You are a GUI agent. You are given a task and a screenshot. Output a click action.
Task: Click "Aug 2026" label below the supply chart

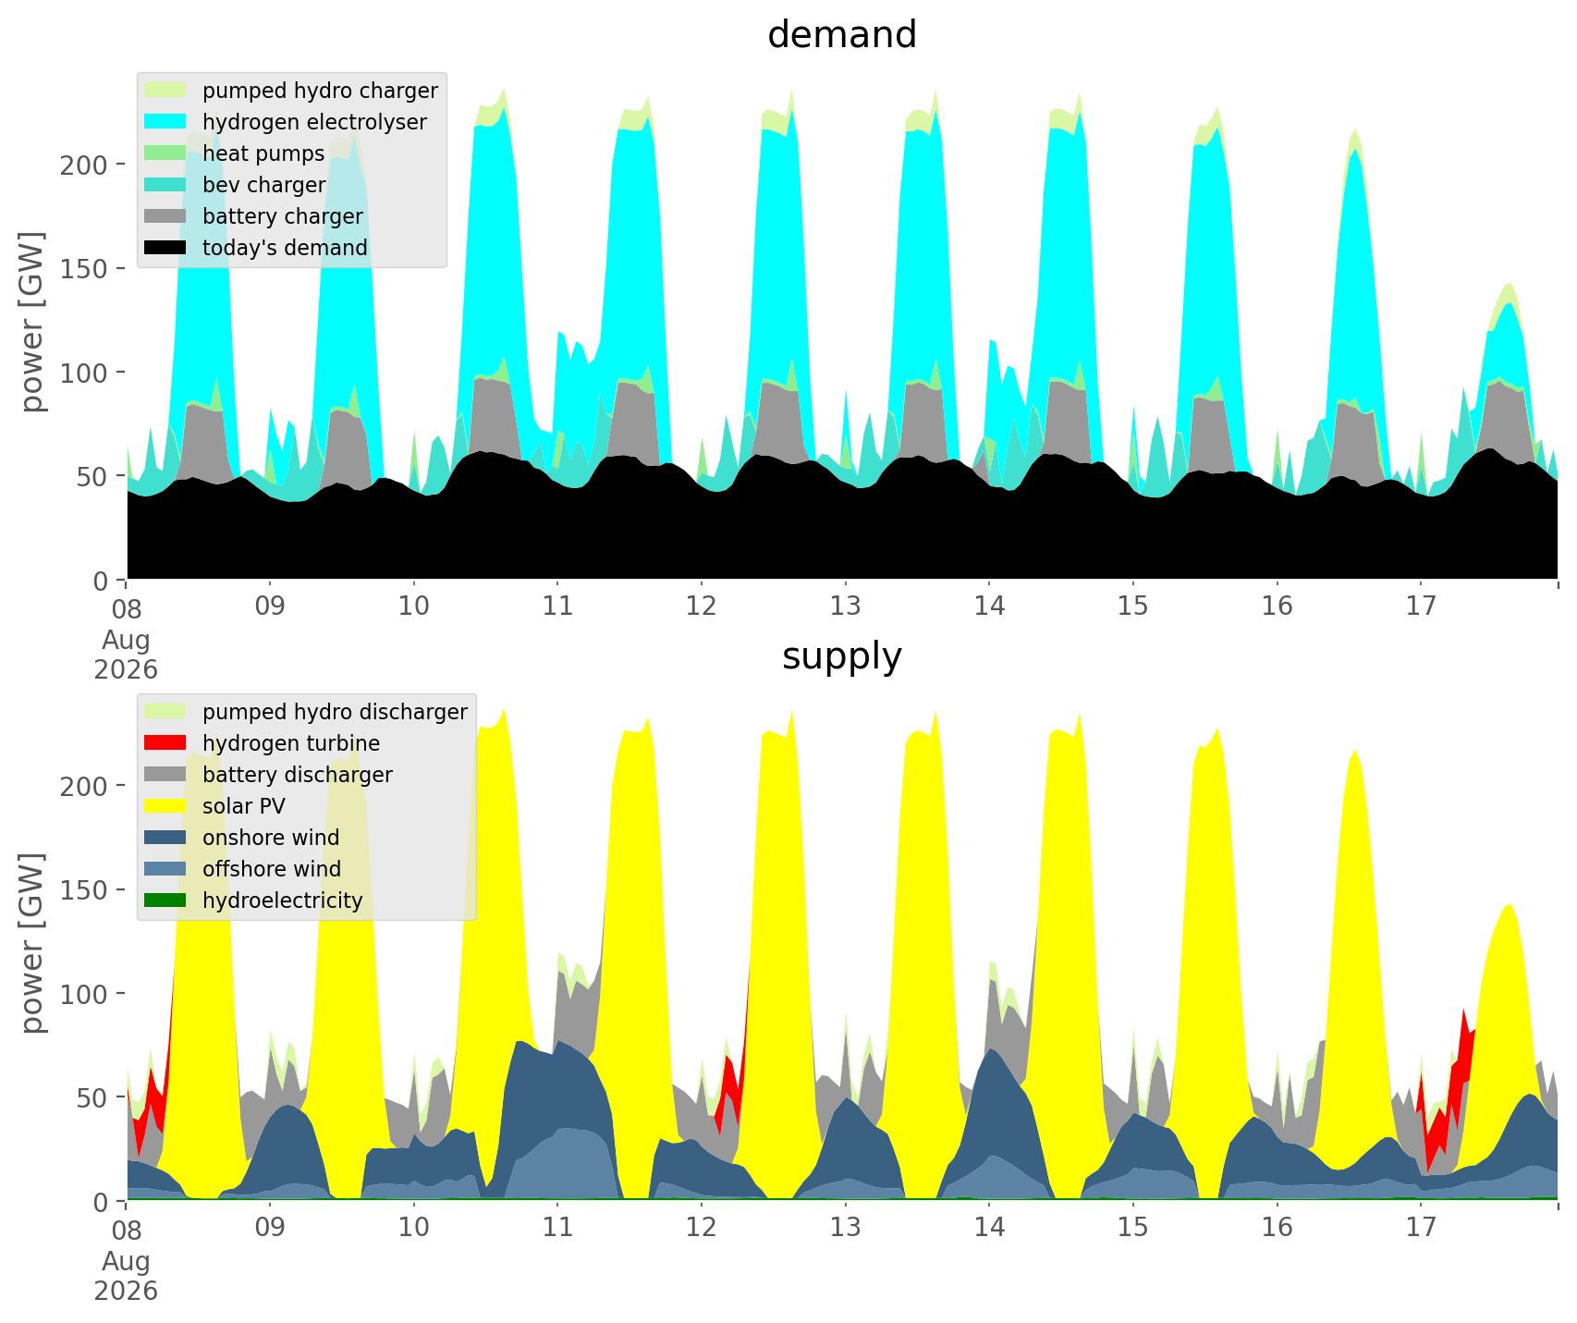(x=126, y=1276)
